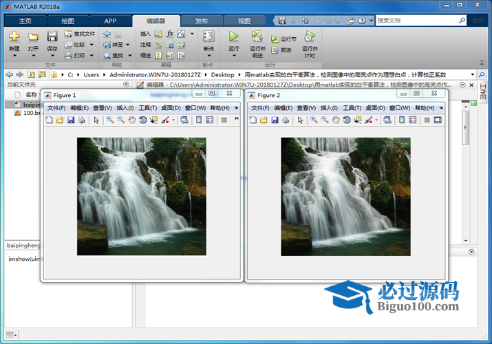Click the New (新建) file icon
The image size is (492, 344).
(14, 36)
